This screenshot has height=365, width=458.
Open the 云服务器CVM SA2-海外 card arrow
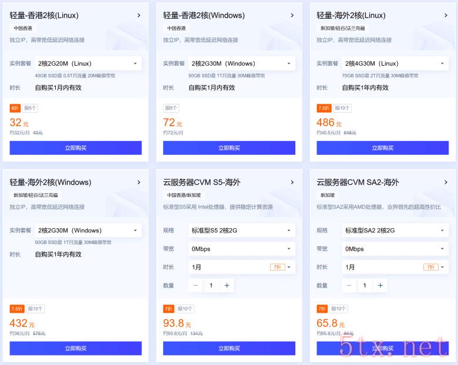point(446,182)
